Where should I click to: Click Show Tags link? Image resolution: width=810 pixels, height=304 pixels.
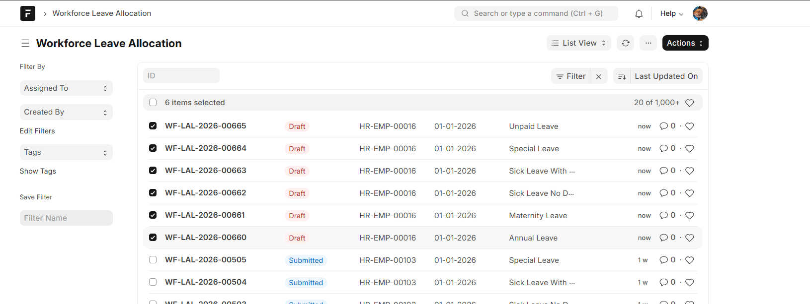[38, 171]
